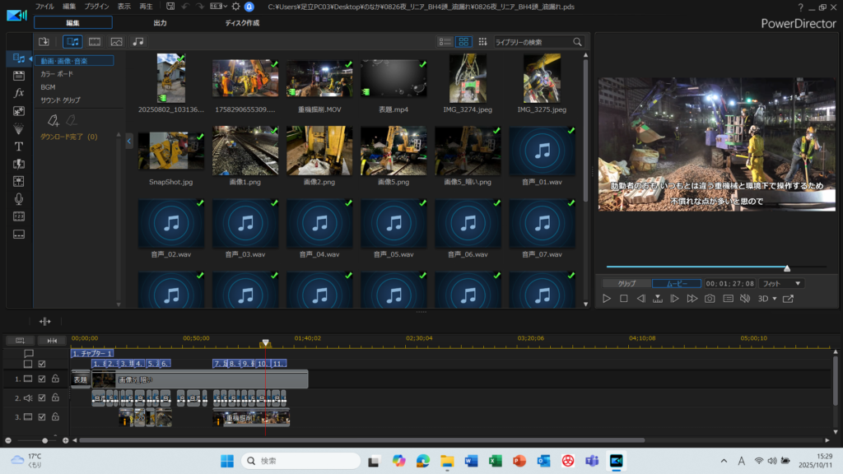Disable audio track 2 checkbox

(x=42, y=398)
